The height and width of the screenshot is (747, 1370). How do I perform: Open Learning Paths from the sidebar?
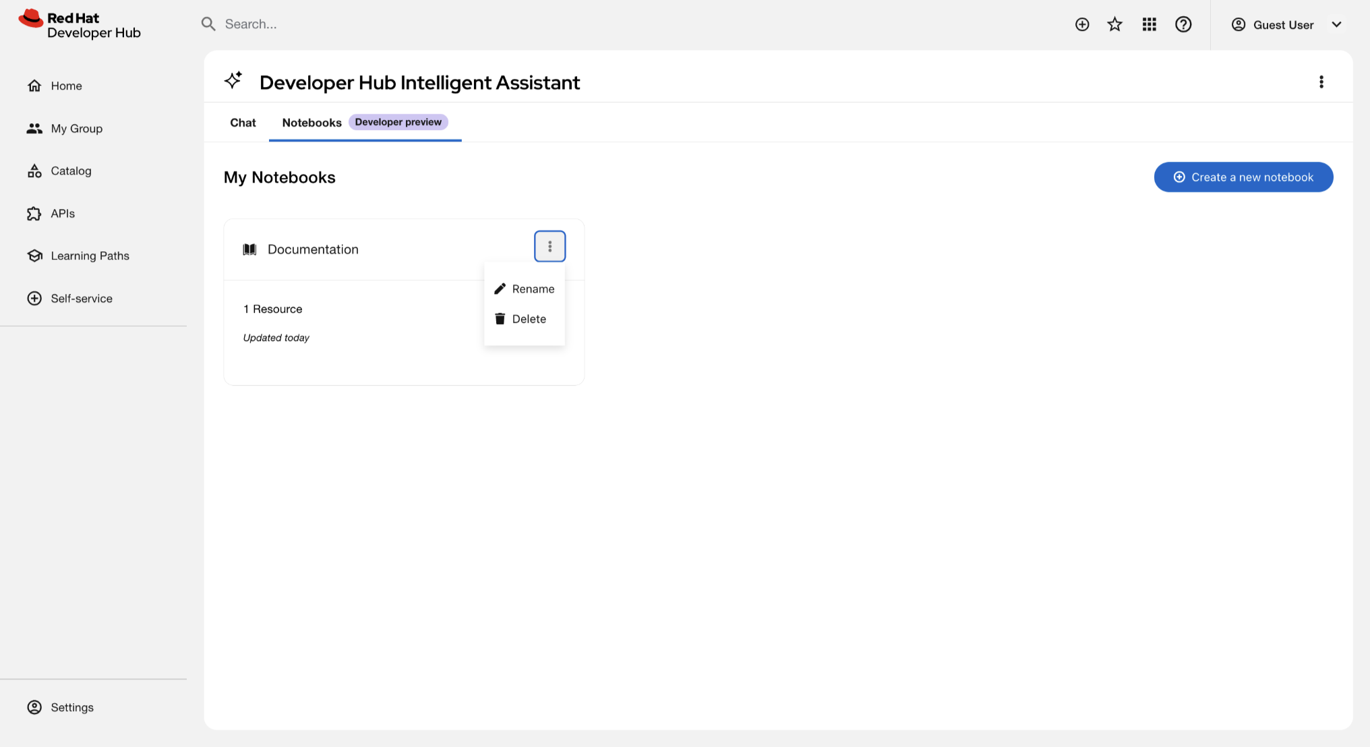click(x=78, y=256)
